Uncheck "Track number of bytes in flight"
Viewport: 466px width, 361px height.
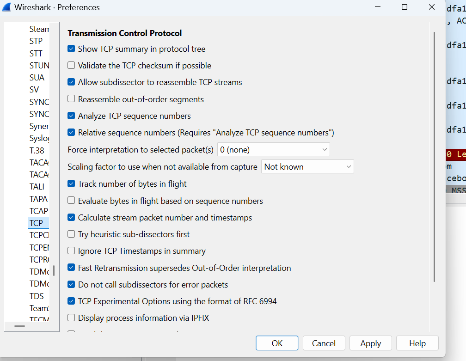coord(71,184)
